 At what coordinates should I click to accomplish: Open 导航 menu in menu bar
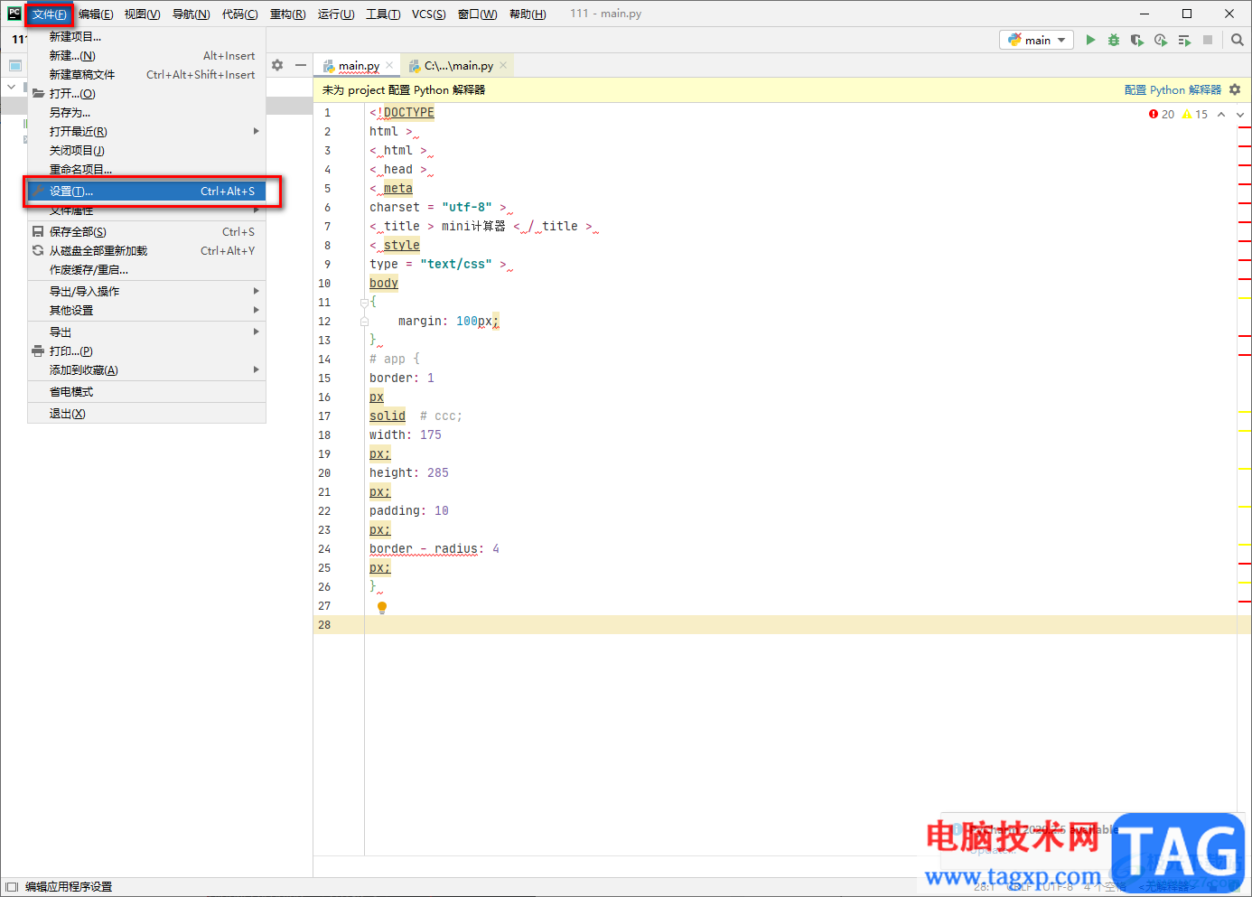point(191,14)
